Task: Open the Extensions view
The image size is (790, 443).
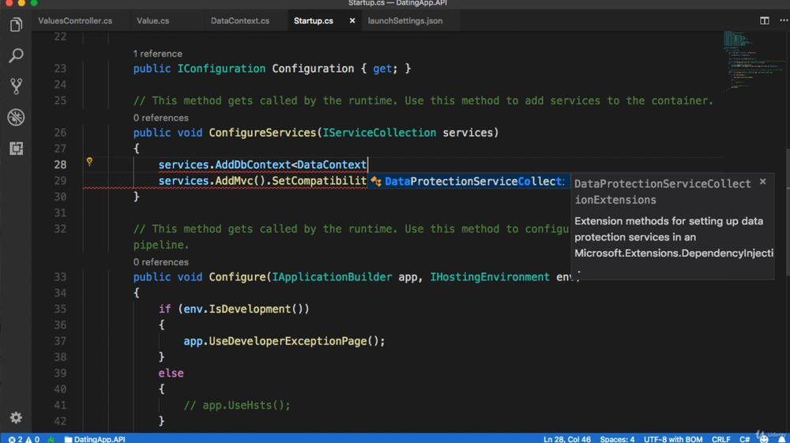Action: (16, 148)
